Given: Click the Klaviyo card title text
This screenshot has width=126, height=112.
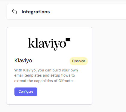Looking at the screenshot, I should pyautogui.click(x=23, y=61).
